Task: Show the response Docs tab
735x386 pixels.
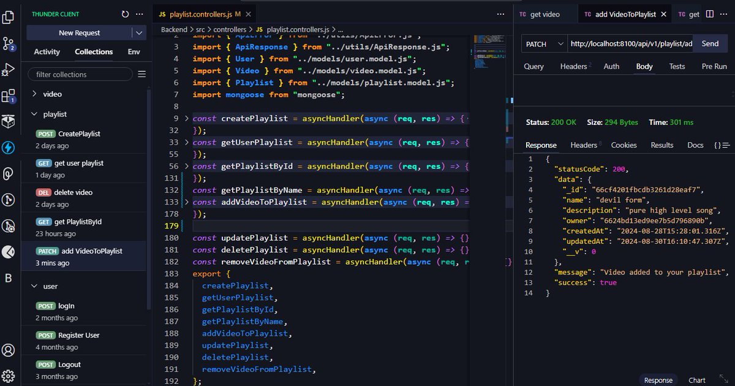Action: pos(695,145)
